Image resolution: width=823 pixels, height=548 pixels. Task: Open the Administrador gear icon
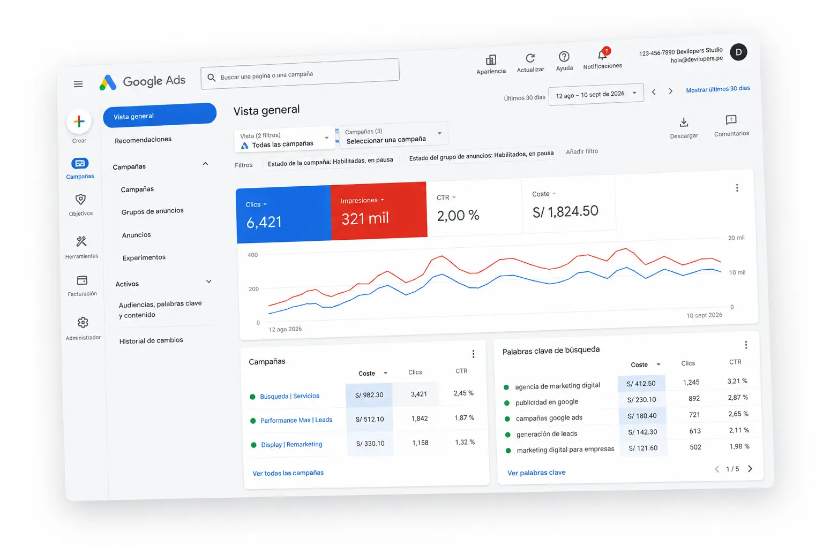pyautogui.click(x=83, y=323)
